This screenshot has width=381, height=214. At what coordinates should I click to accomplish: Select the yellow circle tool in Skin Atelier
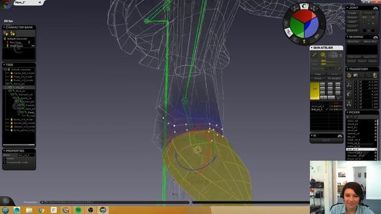coord(323,55)
